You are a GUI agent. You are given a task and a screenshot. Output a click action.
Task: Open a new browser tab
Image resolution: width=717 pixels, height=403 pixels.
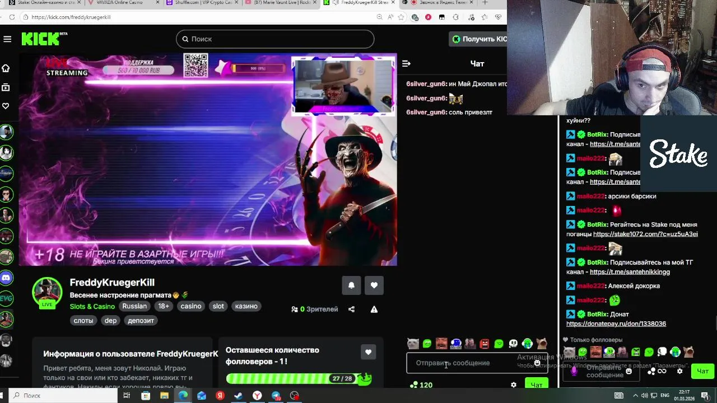tap(485, 3)
